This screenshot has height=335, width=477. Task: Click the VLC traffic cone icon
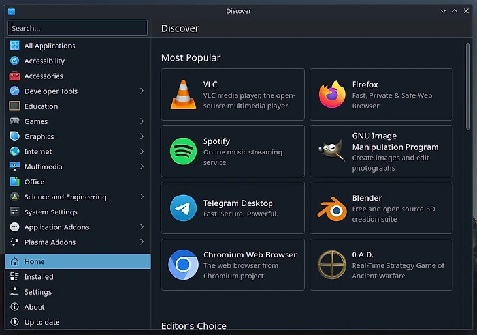click(183, 95)
